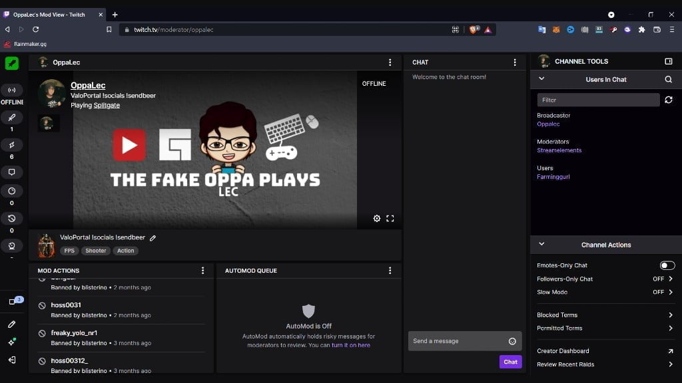Collapse the Users In Chat section
The image size is (682, 383).
tap(541, 78)
